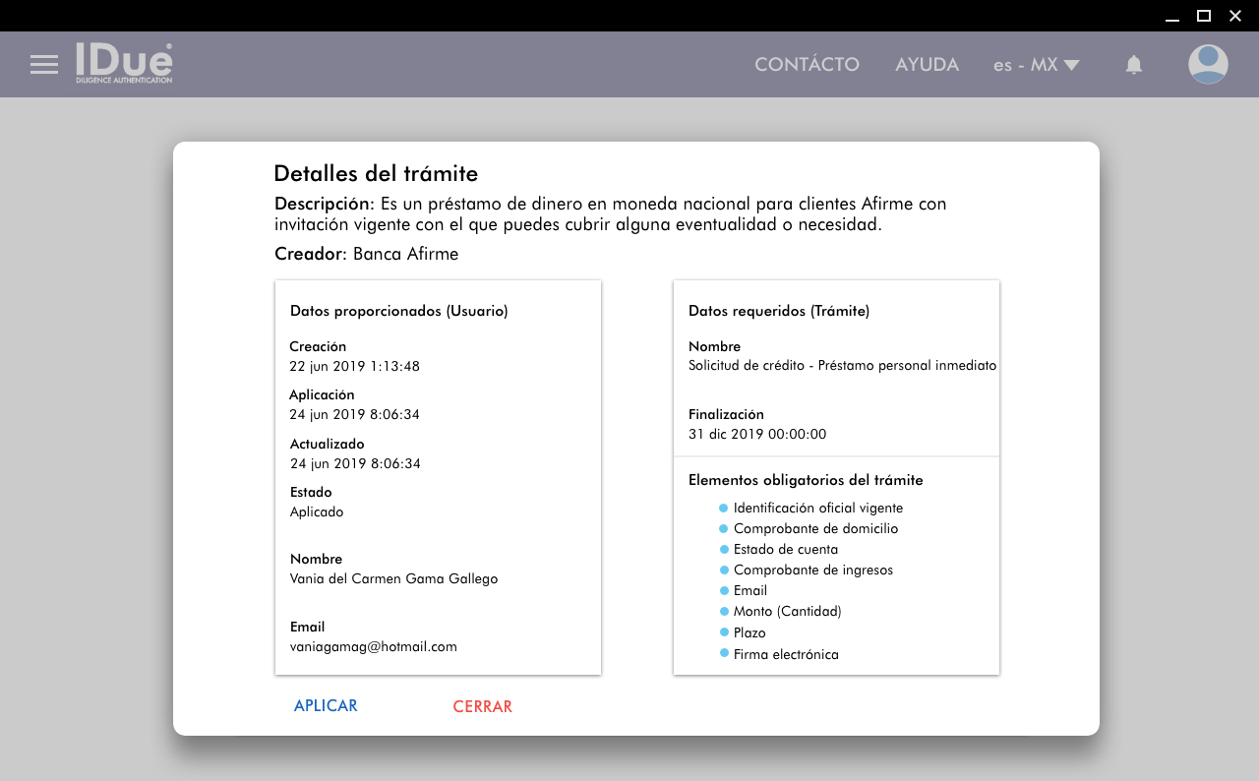Viewport: 1259px width, 781px height.
Task: Click the Comprobante de ingresos item
Action: click(x=812, y=571)
